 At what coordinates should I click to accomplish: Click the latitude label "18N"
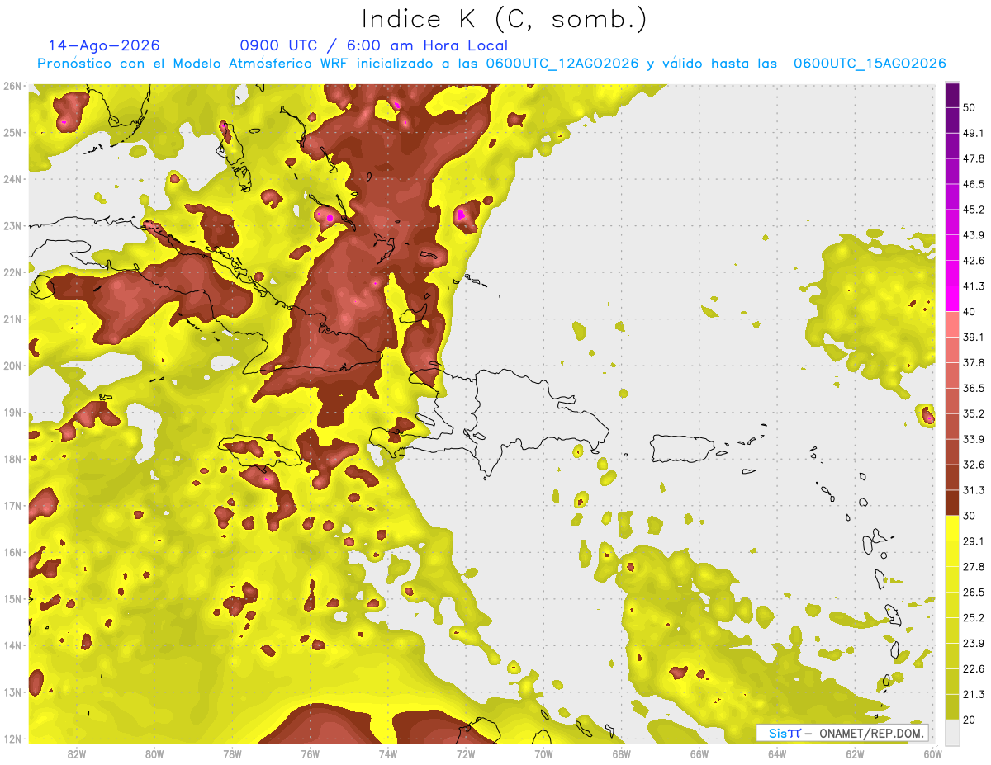click(12, 459)
